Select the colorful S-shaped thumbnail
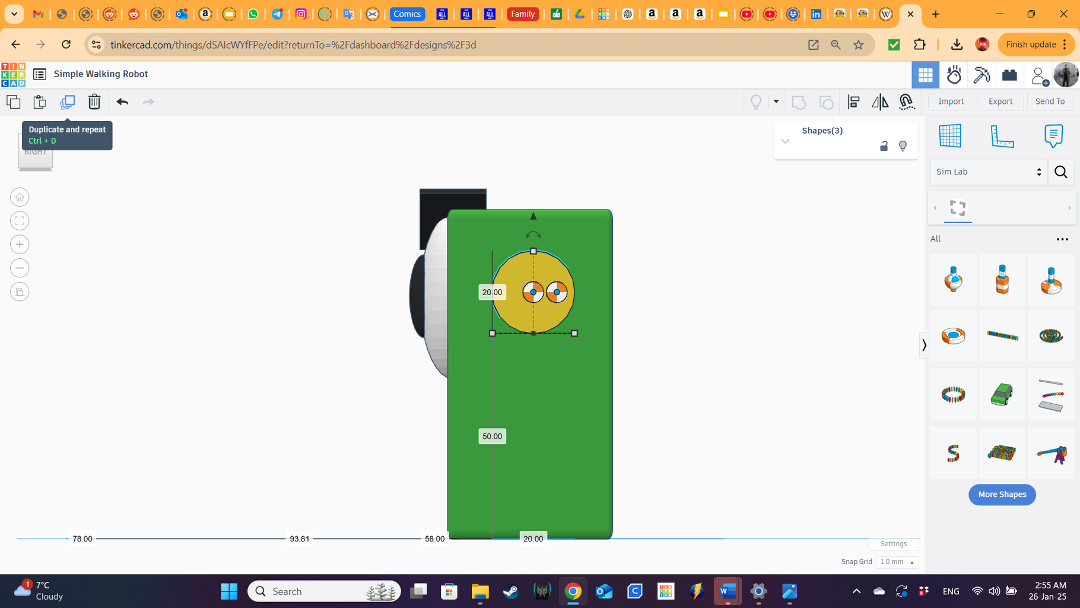This screenshot has width=1080, height=608. 953,453
